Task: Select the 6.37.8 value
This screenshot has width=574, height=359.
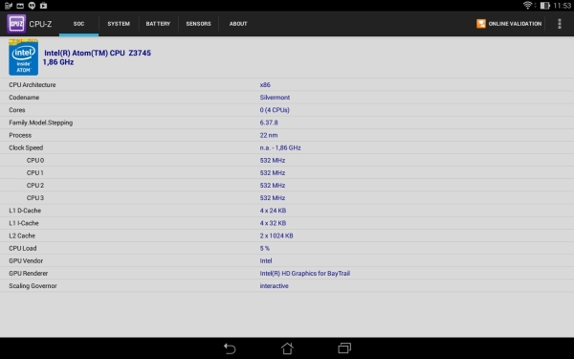Action: coord(269,123)
